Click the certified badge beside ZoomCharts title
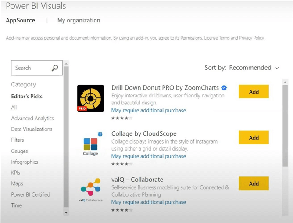 (x=224, y=88)
